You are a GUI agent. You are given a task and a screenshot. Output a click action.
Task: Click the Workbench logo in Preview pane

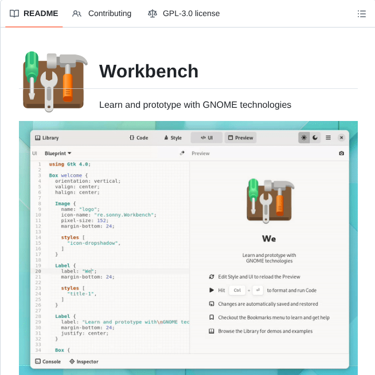coord(270,201)
